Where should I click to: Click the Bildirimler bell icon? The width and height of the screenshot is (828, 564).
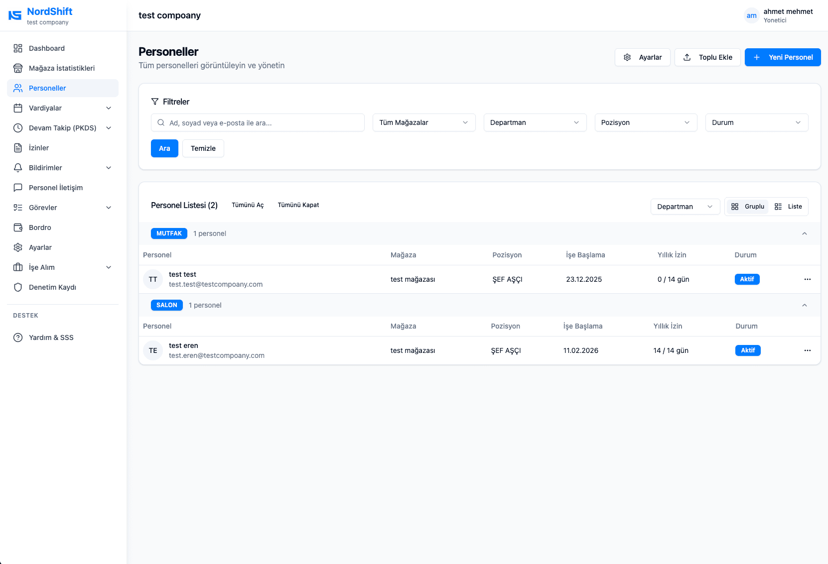coord(18,168)
